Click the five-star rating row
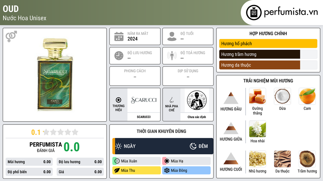The image size is (323, 181). coord(61,132)
